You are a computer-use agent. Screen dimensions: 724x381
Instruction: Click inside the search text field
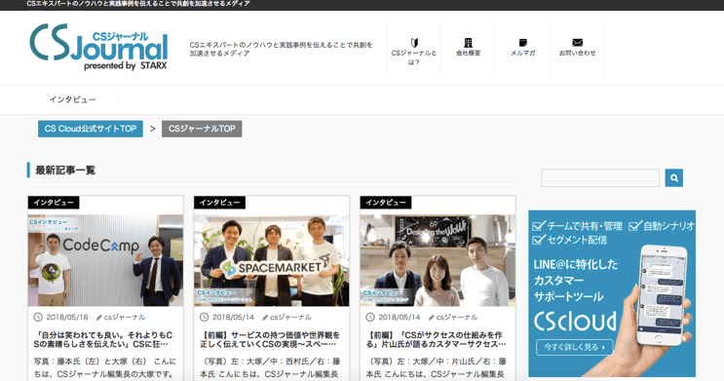pos(600,177)
